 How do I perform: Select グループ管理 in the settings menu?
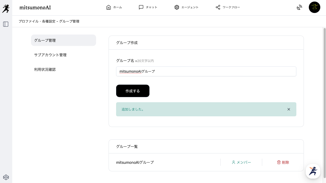point(64,40)
